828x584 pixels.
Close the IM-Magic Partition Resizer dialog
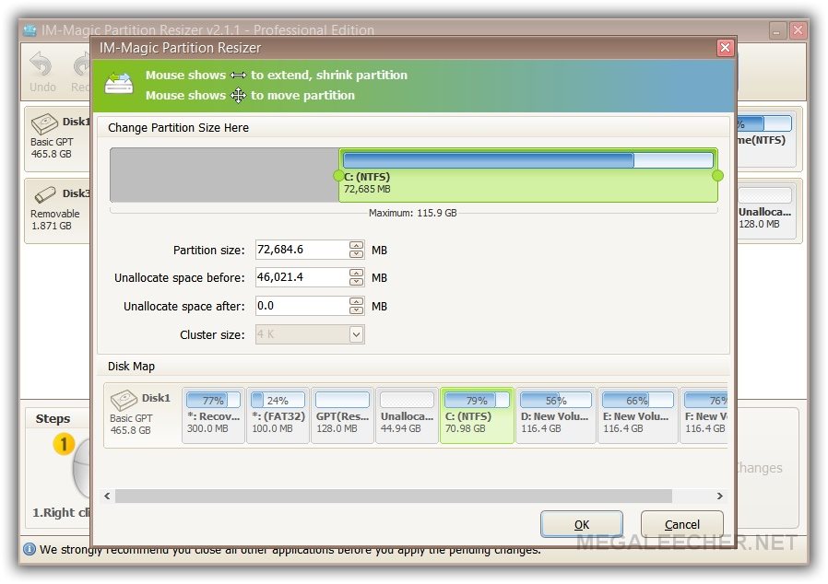(x=725, y=48)
